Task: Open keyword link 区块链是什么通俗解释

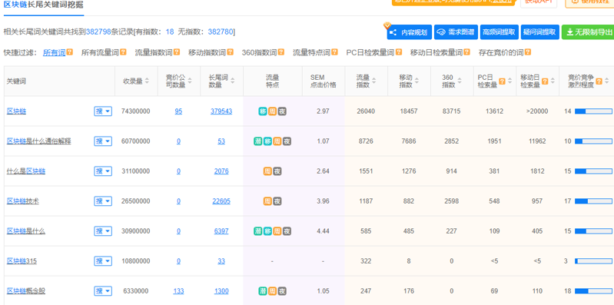Action: tap(38, 141)
